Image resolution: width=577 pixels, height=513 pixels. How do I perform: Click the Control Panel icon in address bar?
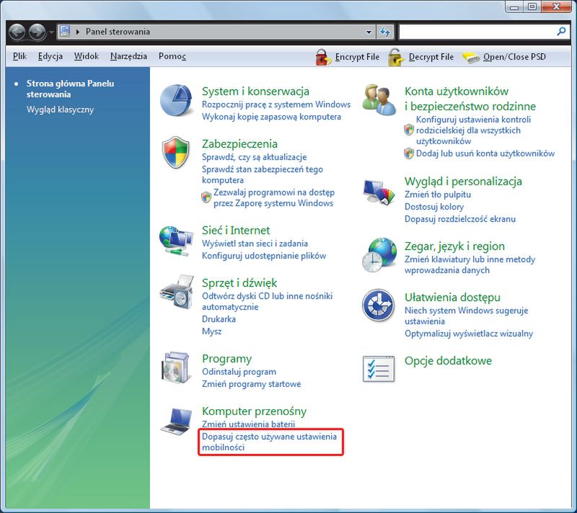point(65,31)
